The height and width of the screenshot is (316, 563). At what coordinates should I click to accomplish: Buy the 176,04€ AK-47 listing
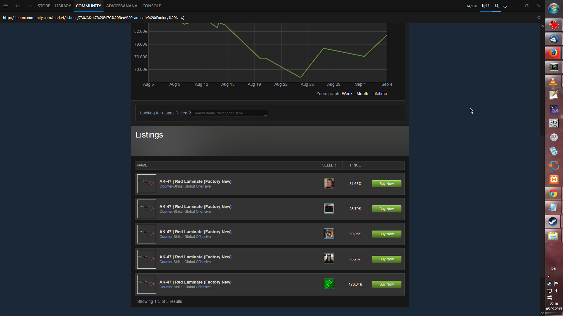(386, 284)
